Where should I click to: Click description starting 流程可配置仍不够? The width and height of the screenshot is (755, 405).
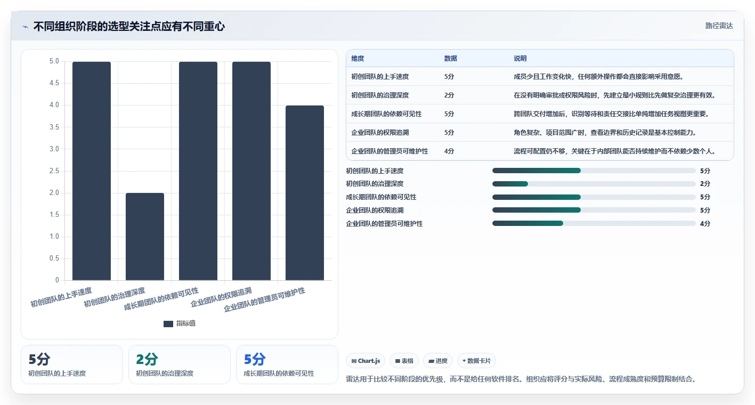614,151
